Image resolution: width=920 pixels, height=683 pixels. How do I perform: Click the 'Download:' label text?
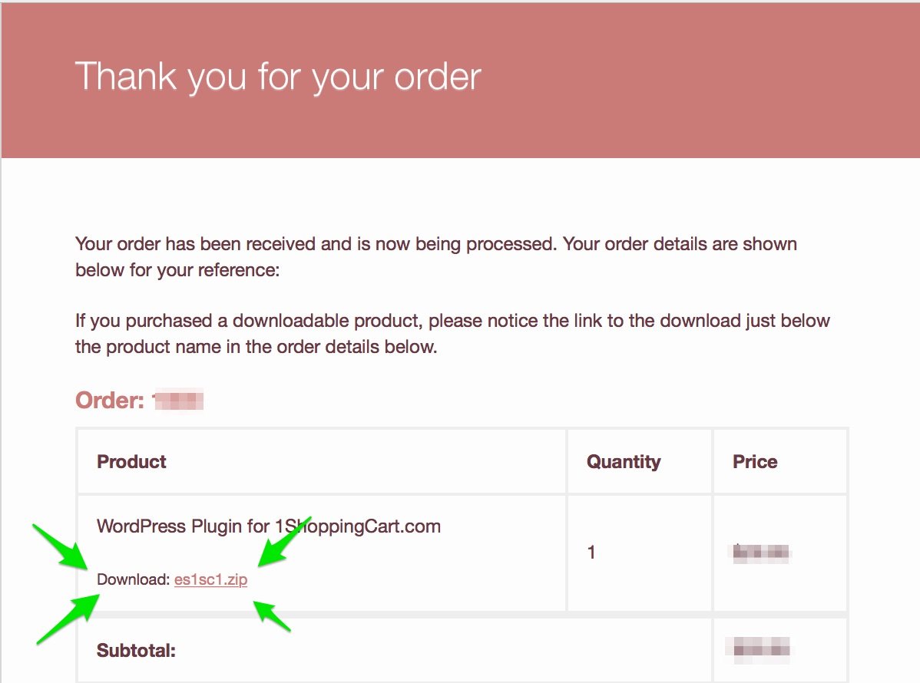[133, 579]
